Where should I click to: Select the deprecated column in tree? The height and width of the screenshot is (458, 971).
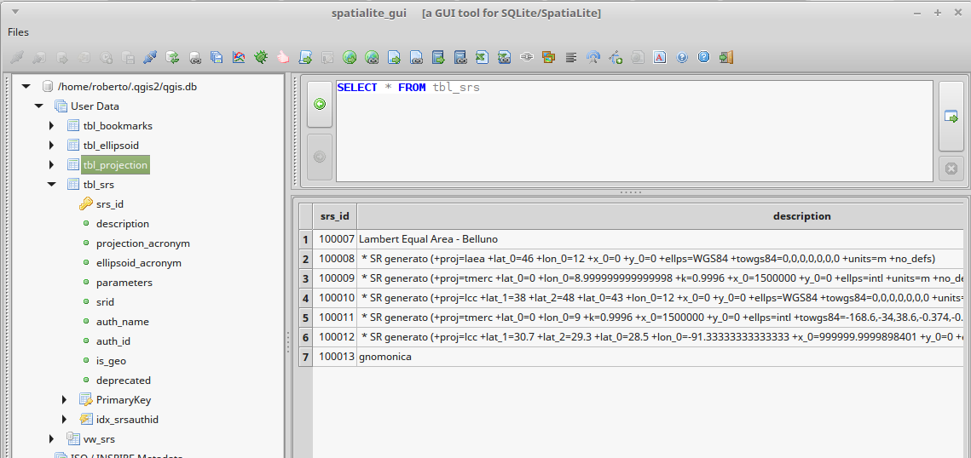coord(124,381)
